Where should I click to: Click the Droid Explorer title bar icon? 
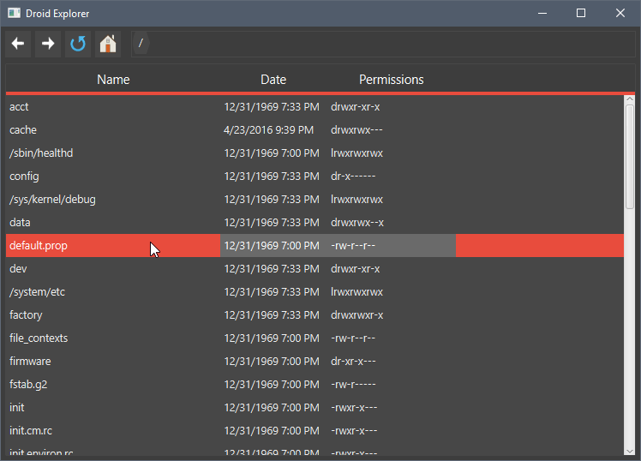tap(14, 14)
